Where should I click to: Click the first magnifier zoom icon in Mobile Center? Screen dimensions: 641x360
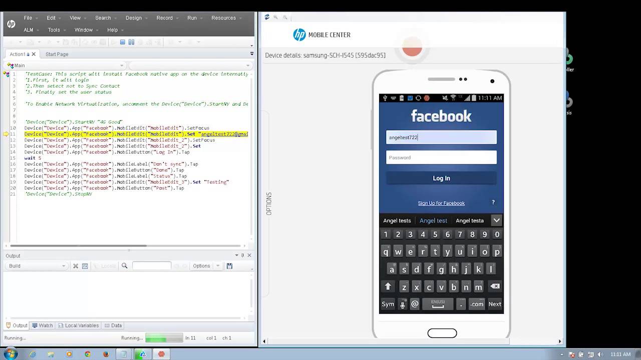coord(275,17)
